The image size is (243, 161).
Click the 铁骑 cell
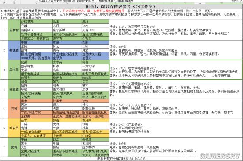pyautogui.click(x=95, y=124)
